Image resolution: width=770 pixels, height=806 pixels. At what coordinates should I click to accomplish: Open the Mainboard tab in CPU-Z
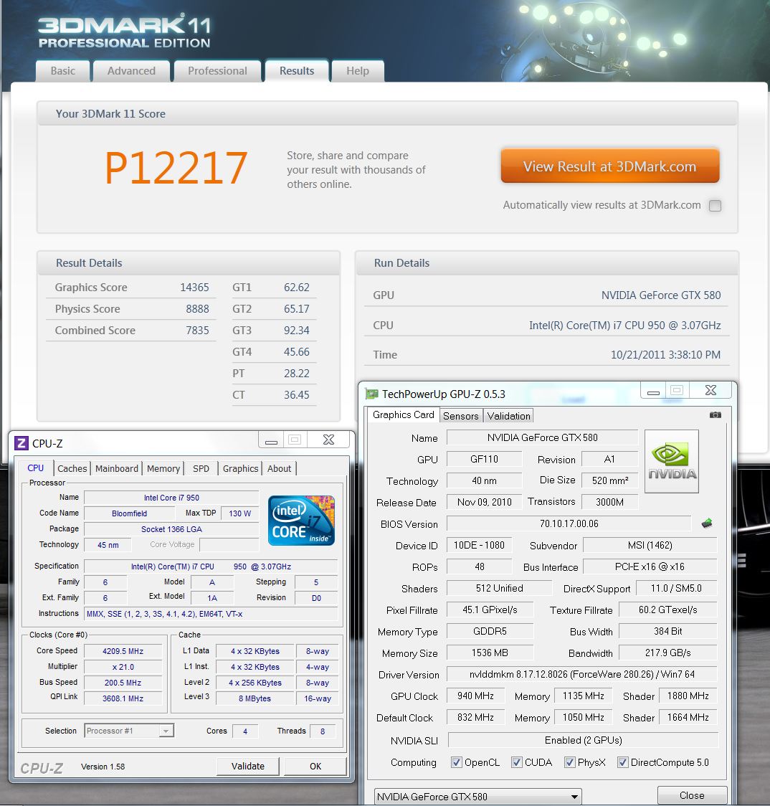[x=117, y=469]
